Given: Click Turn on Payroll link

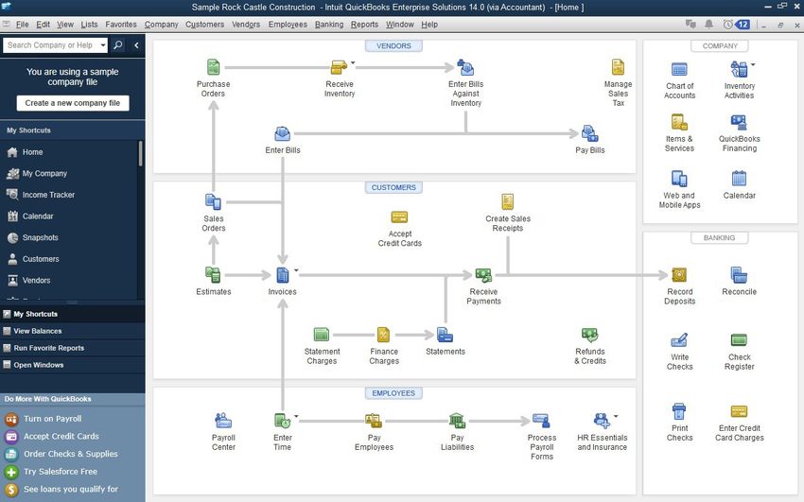Looking at the screenshot, I should point(52,419).
